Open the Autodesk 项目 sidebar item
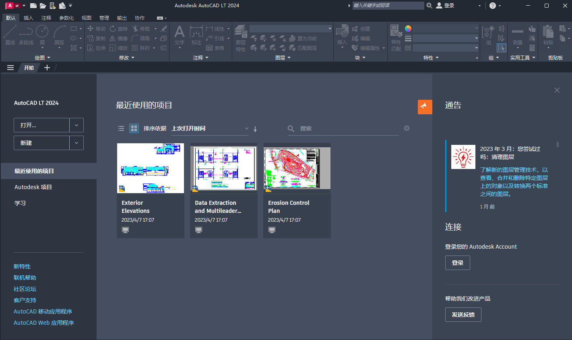The width and height of the screenshot is (572, 340). (33, 187)
